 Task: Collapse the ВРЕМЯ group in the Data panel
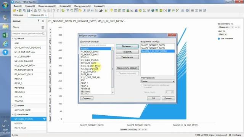(13, 105)
